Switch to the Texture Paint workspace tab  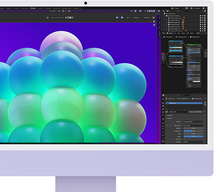click(x=25, y=8)
